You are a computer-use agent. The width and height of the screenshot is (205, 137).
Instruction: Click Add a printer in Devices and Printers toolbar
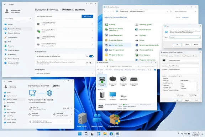point(109,70)
